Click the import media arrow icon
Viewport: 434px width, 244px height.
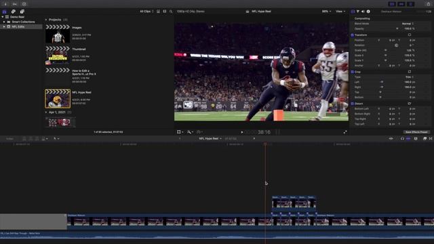pyautogui.click(x=5, y=4)
